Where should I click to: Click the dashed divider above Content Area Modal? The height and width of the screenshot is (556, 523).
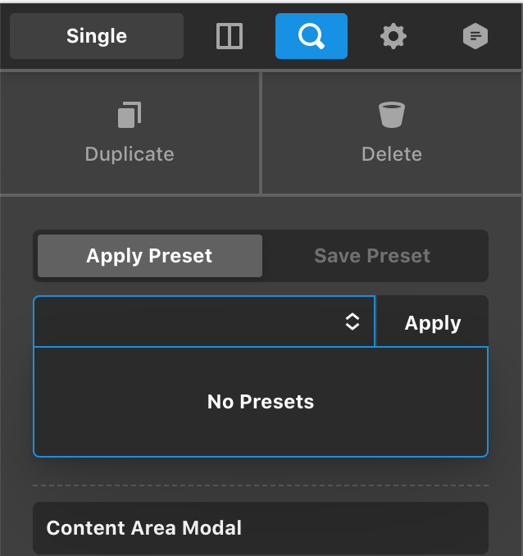261,485
